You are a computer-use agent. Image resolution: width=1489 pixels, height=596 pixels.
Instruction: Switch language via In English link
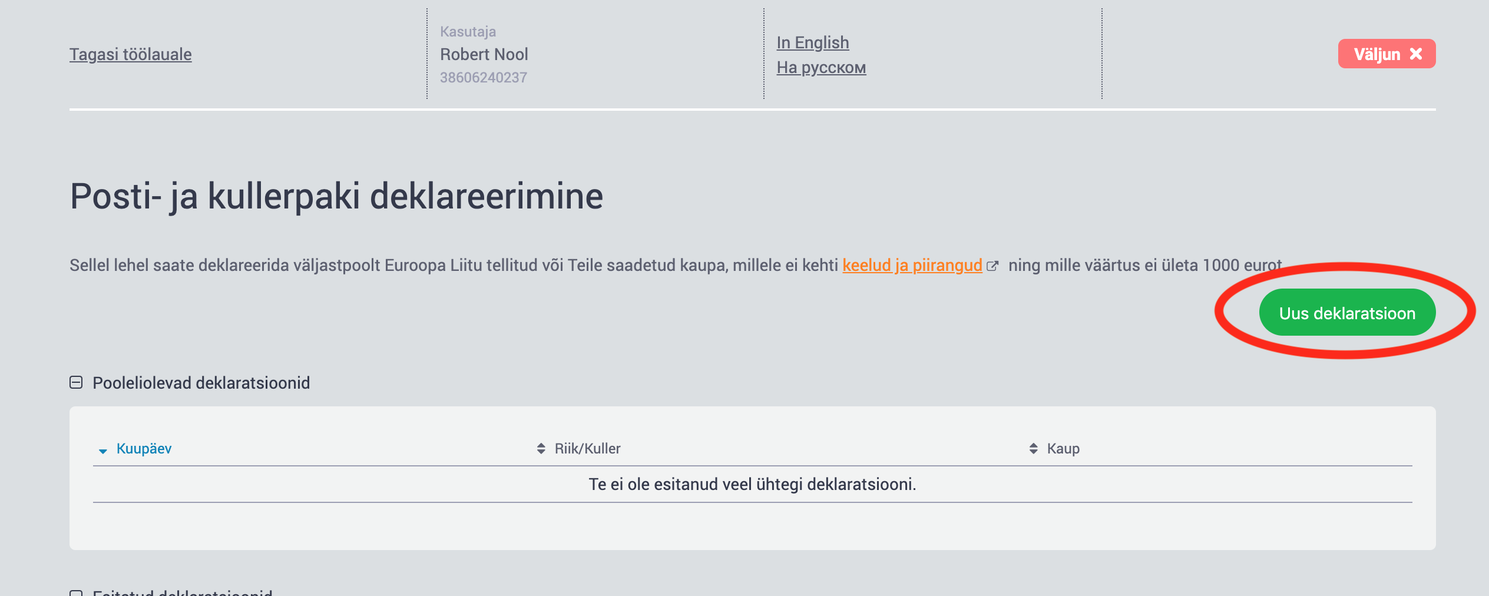point(813,42)
